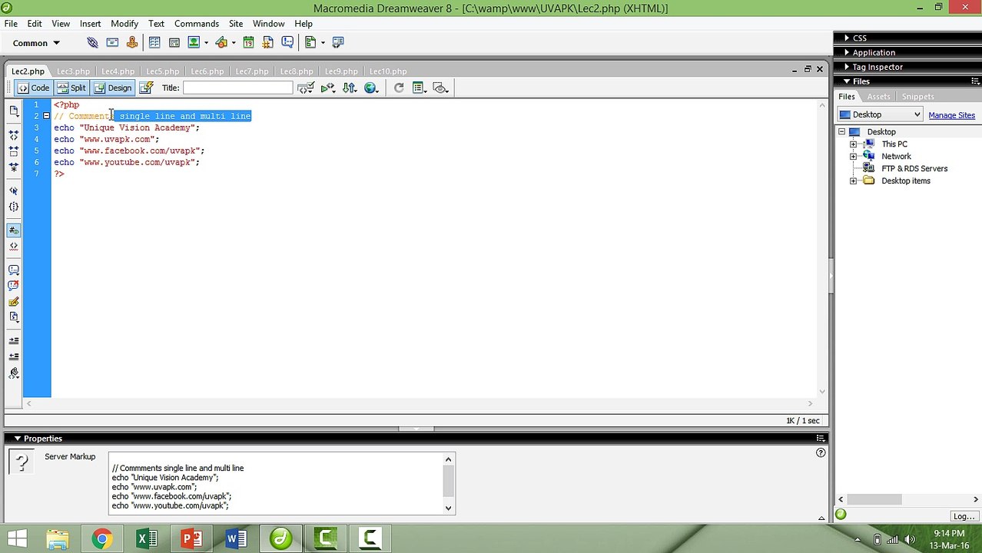Click the Balance Braces icon
Screen dimensions: 982x553
click(14, 207)
